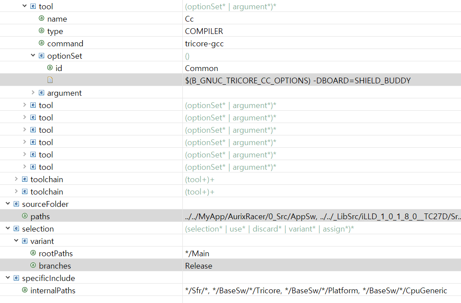Click the $(B_GNUC_TRICORE_CC_OPTIONS) -DBOARD=SHIELD_BUDDY text value

(x=298, y=81)
